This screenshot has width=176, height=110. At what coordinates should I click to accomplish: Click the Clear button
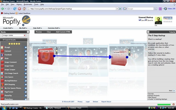pyautogui.click(x=49, y=32)
